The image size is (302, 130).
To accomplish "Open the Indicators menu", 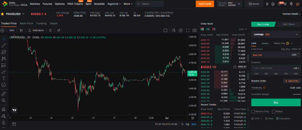I will pos(36,30).
